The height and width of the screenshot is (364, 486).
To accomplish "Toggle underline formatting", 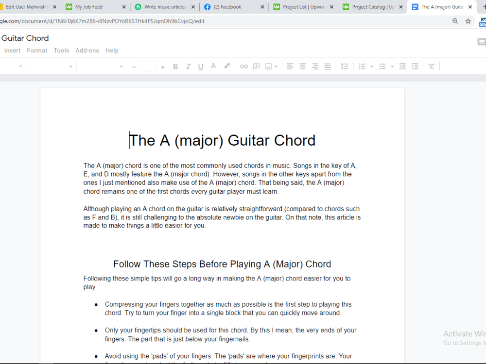I will (x=201, y=66).
